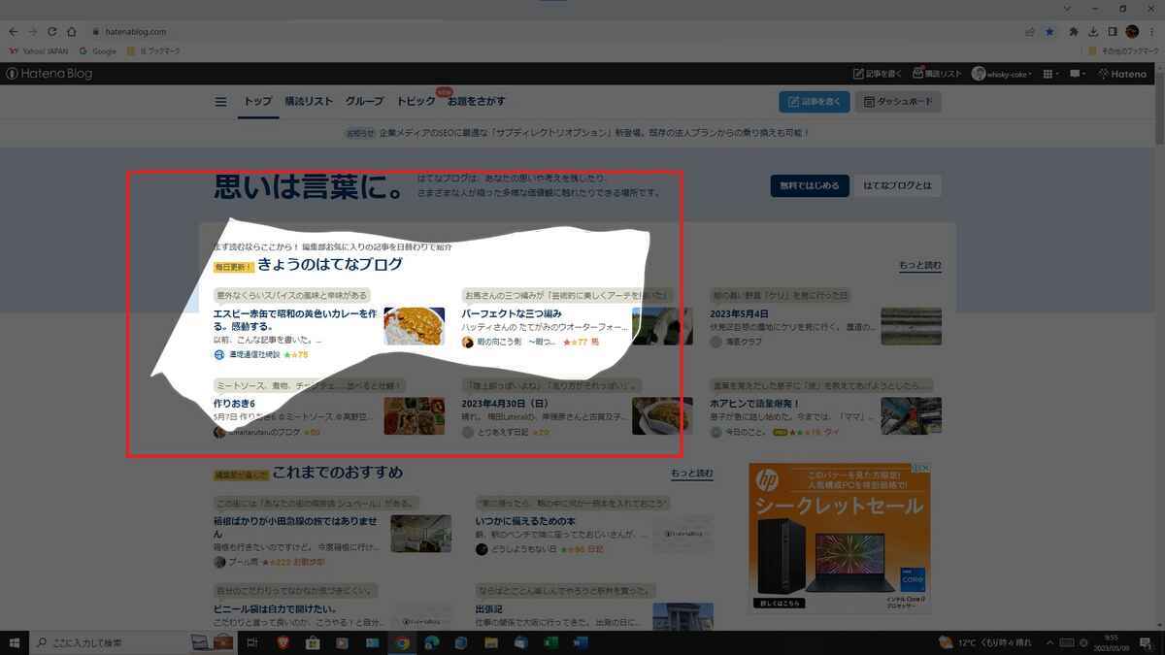Show Chrome downloads
Image resolution: width=1165 pixels, height=655 pixels.
[x=1093, y=32]
